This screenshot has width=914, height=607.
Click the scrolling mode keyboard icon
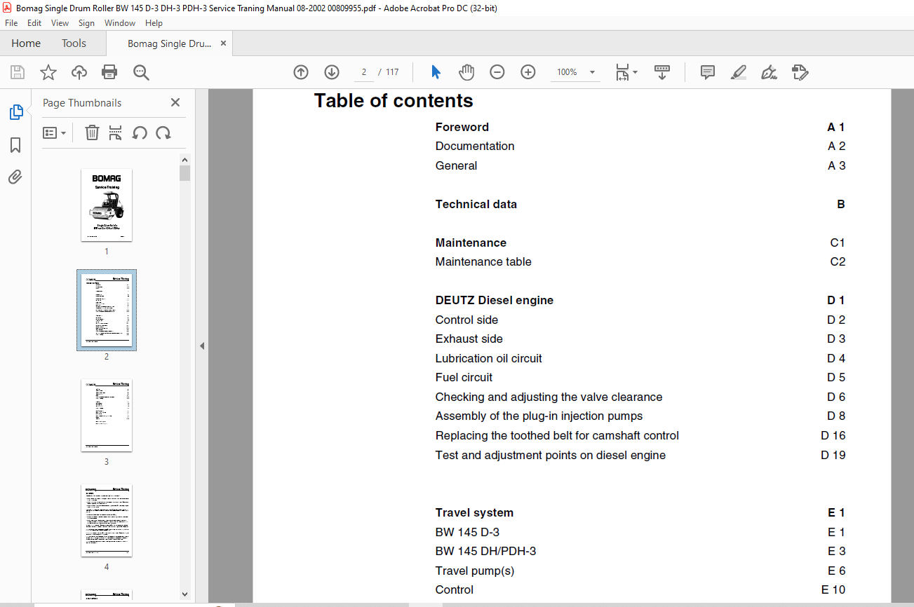click(662, 72)
